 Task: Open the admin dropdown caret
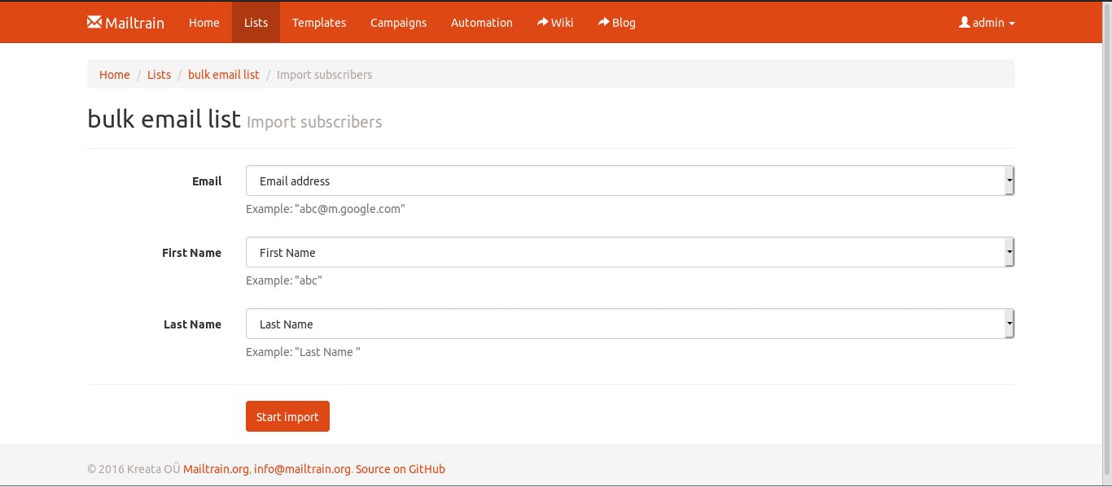point(1012,24)
